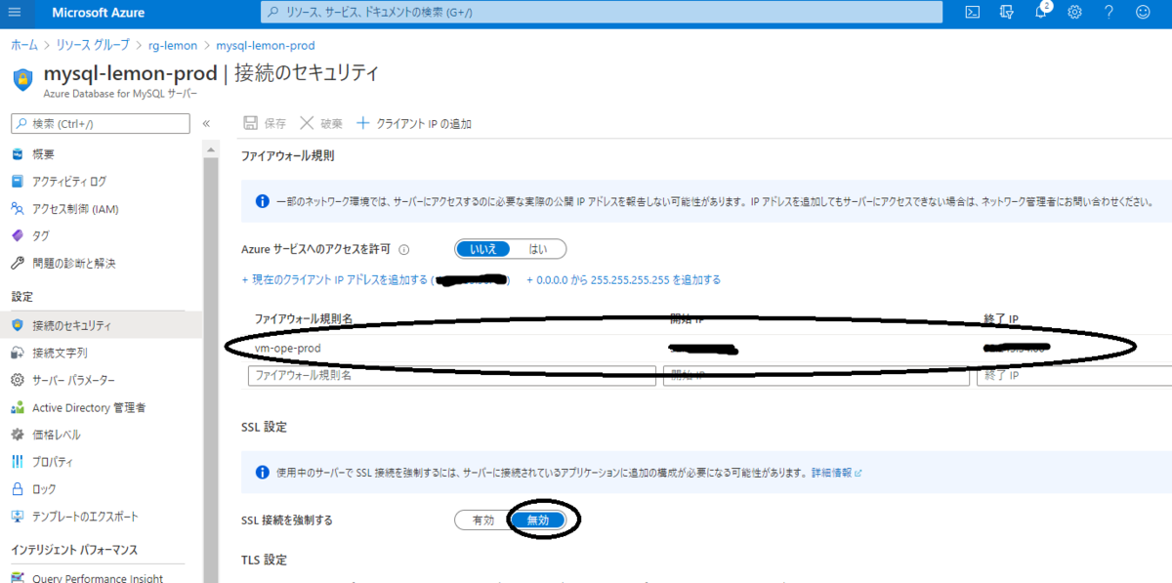Select 接続のセキュリティ in the sidebar
1172x583 pixels.
tap(101, 325)
